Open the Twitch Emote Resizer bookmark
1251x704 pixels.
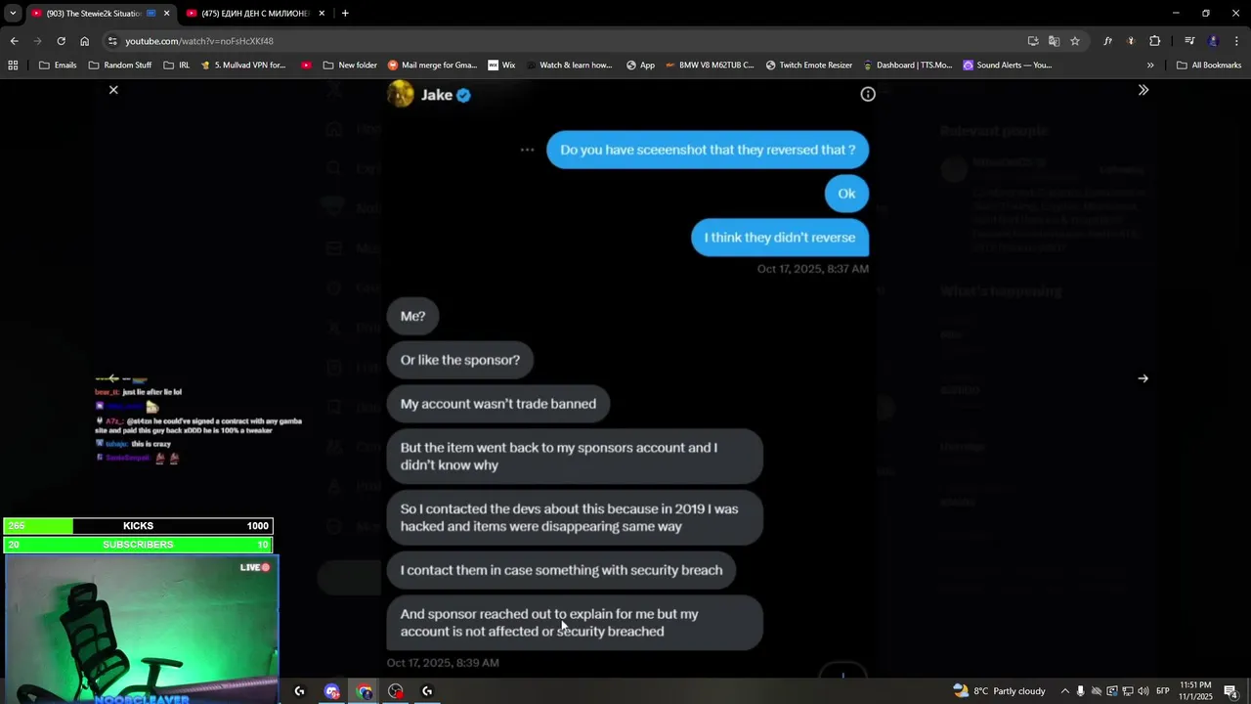pyautogui.click(x=808, y=66)
